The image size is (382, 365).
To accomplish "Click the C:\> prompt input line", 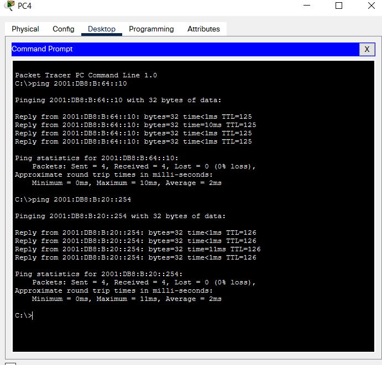I will (24, 316).
